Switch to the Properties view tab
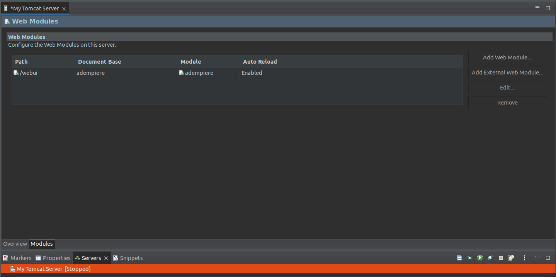The image size is (556, 277). pyautogui.click(x=53, y=258)
